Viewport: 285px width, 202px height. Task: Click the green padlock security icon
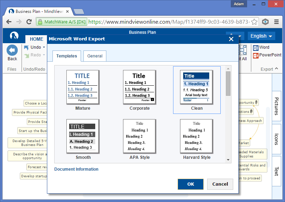coord(40,22)
